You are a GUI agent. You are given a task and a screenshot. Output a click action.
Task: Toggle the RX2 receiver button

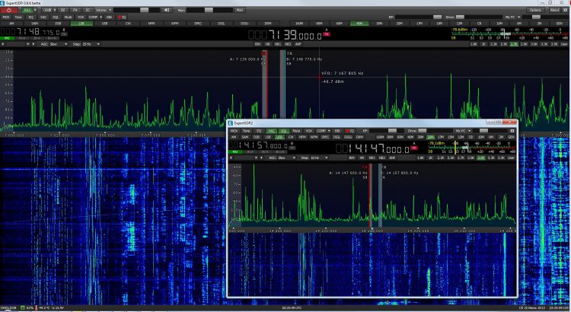click(27, 10)
